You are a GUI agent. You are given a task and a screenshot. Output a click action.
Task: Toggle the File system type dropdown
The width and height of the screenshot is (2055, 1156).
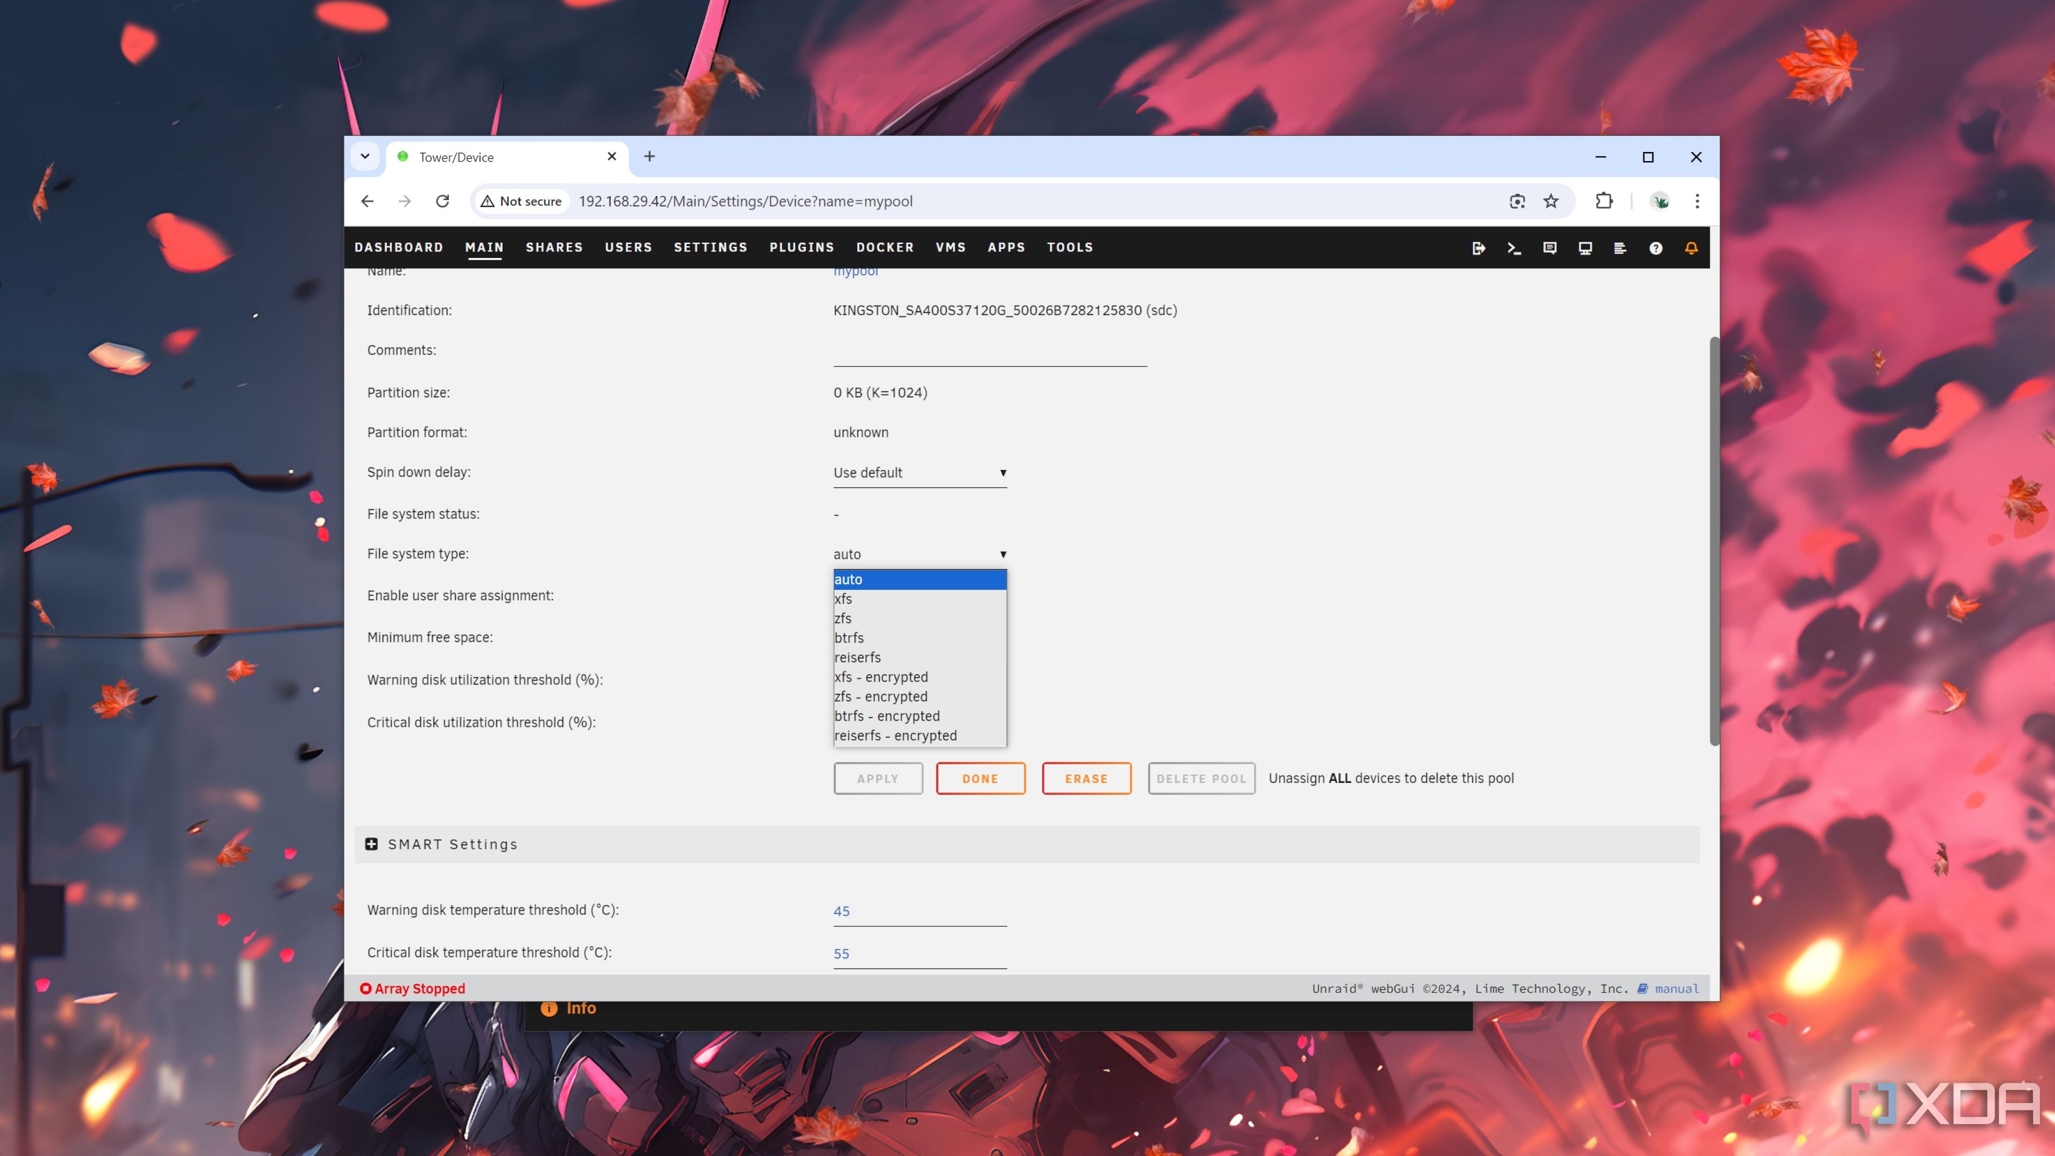[920, 554]
